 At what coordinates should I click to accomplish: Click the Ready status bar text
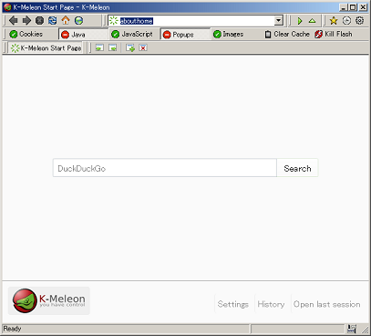click(x=12, y=329)
